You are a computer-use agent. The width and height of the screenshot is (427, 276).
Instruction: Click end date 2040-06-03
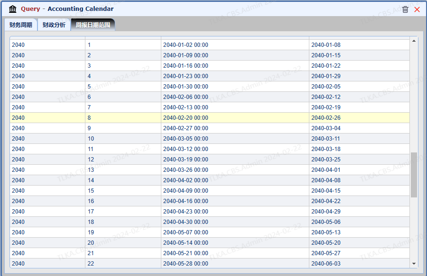coord(359,264)
